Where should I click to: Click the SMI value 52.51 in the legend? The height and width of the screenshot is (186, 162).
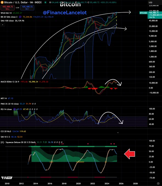(20, 137)
